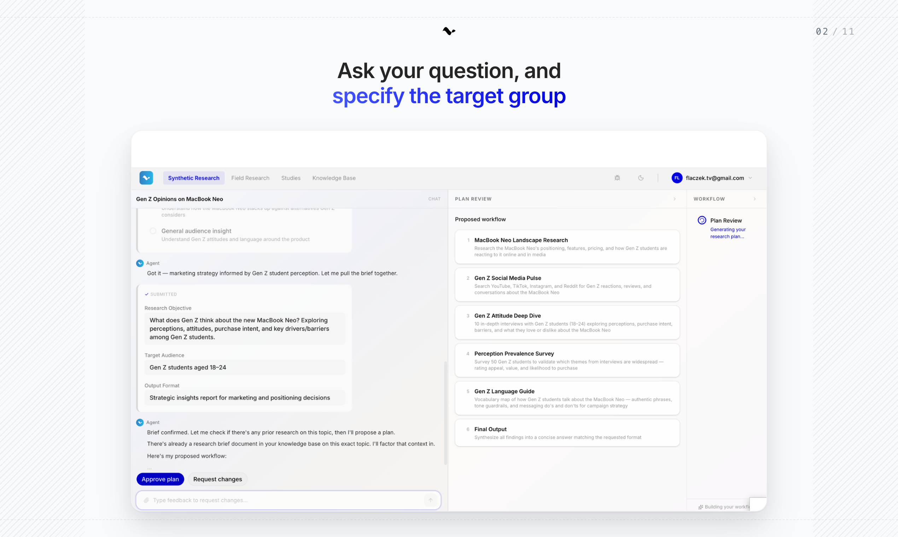Select General audience insight radio option
This screenshot has height=537, width=898.
coord(153,231)
